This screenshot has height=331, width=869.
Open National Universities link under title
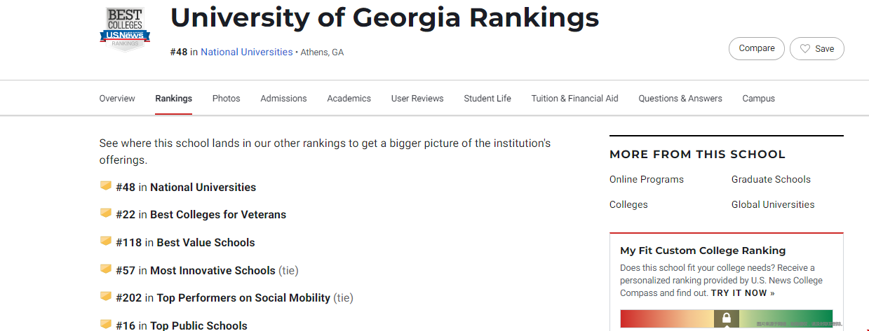pyautogui.click(x=247, y=52)
